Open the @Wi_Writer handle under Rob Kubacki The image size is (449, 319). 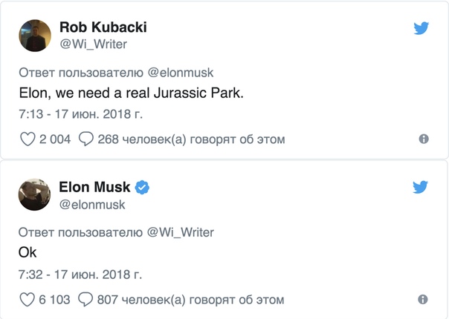(94, 45)
